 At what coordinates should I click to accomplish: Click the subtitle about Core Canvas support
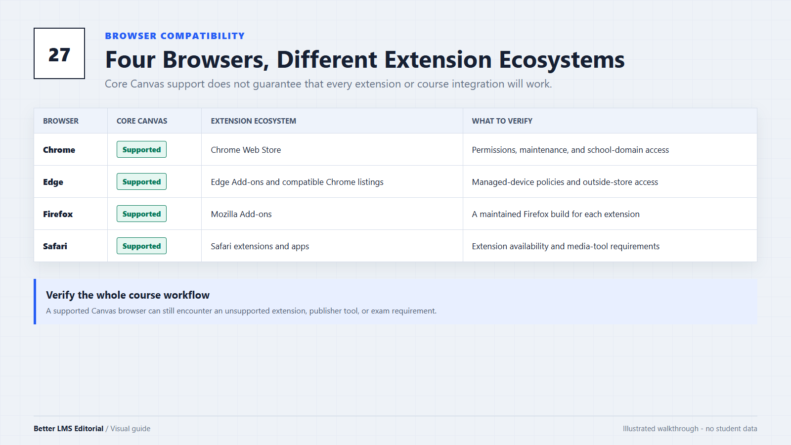(328, 84)
